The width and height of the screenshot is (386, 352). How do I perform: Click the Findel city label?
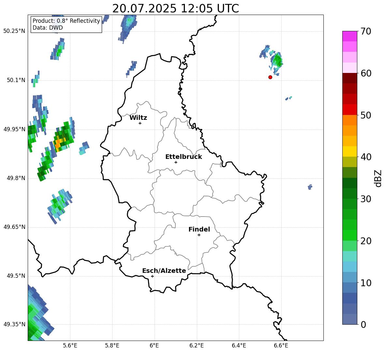click(199, 229)
